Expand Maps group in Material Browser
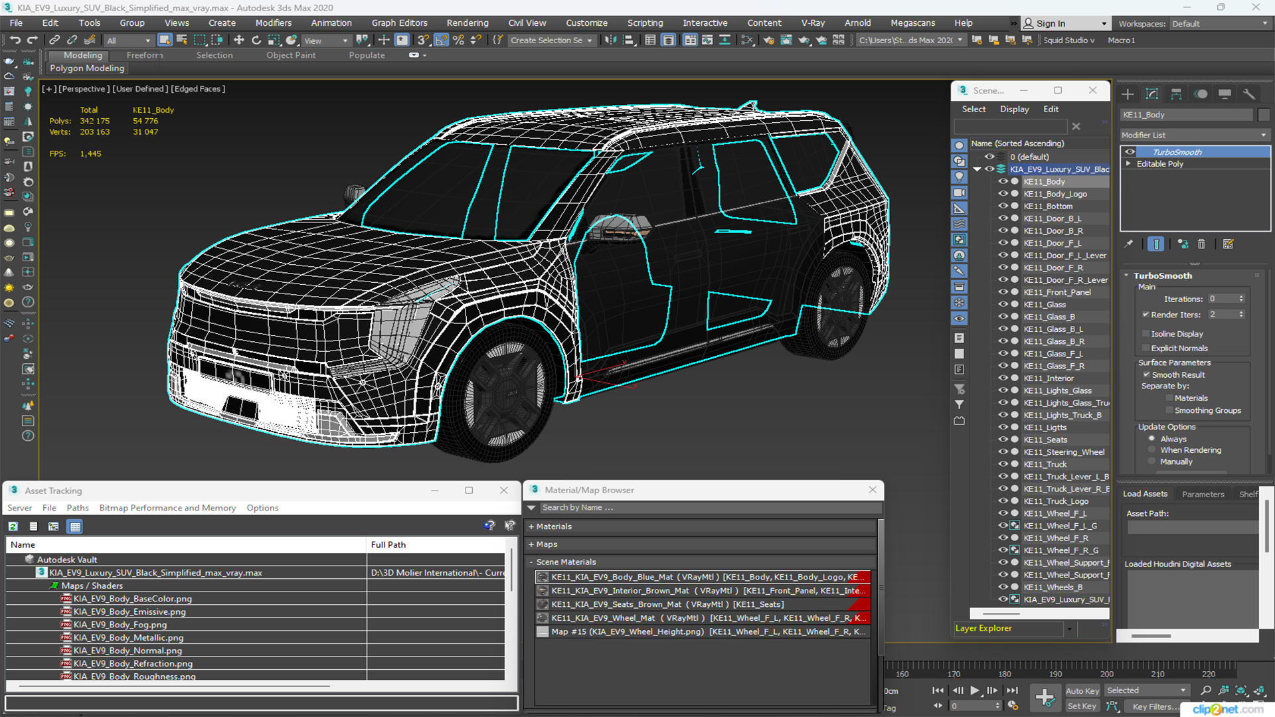Viewport: 1275px width, 717px height. click(x=531, y=544)
